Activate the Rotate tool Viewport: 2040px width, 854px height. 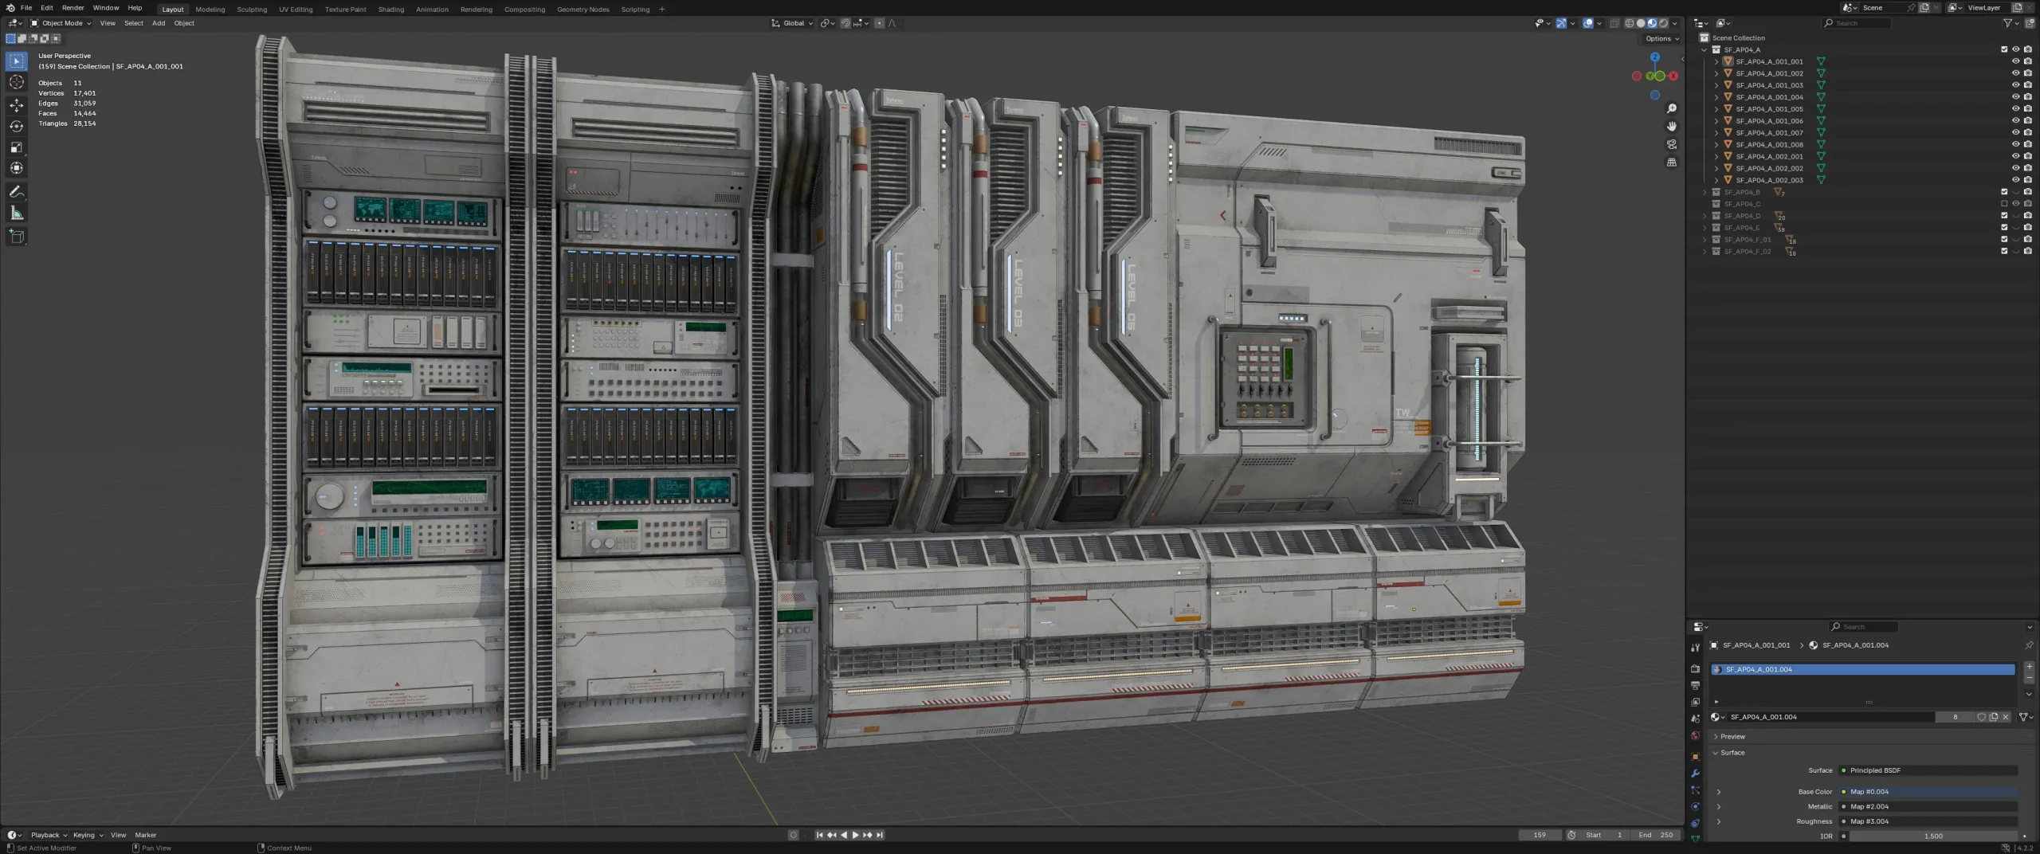point(16,126)
